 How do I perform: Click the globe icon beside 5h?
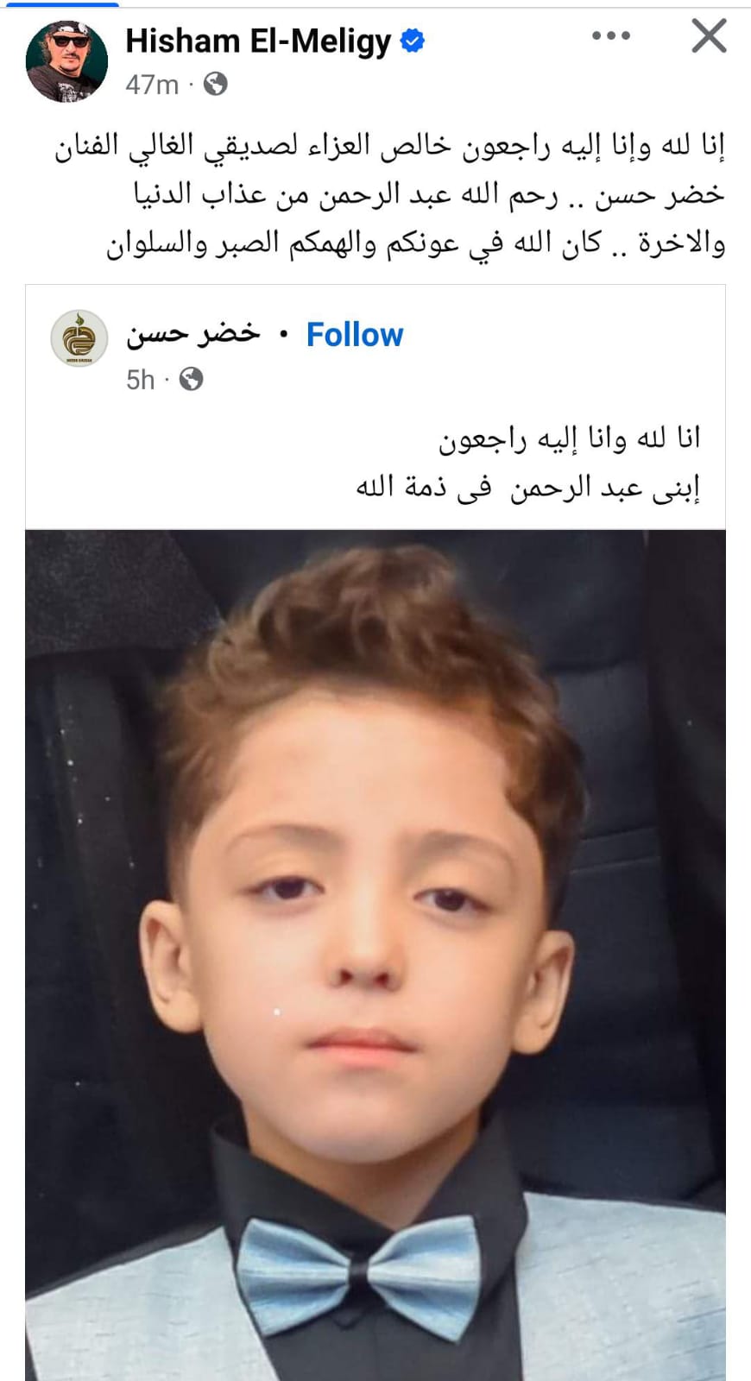[191, 379]
